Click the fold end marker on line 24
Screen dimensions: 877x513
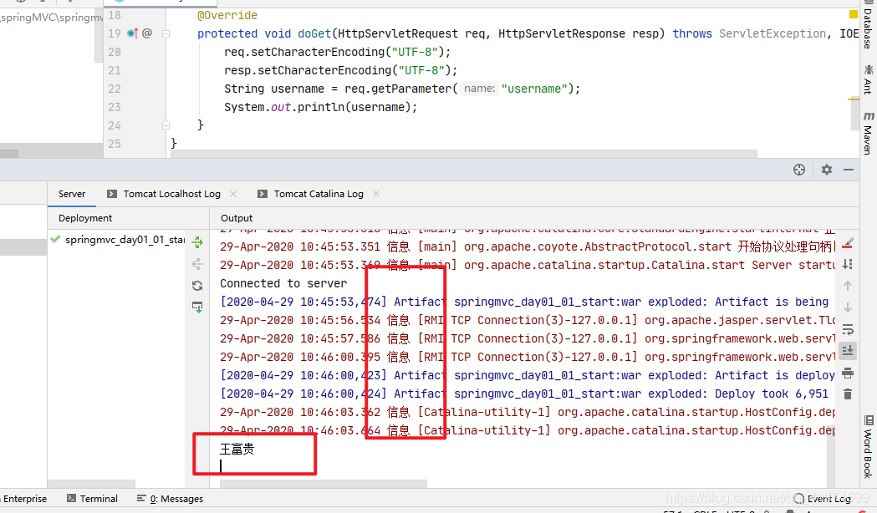[166, 125]
